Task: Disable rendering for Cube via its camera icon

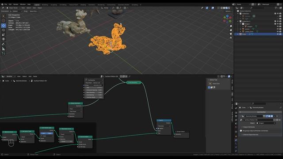Action: pyautogui.click(x=280, y=34)
